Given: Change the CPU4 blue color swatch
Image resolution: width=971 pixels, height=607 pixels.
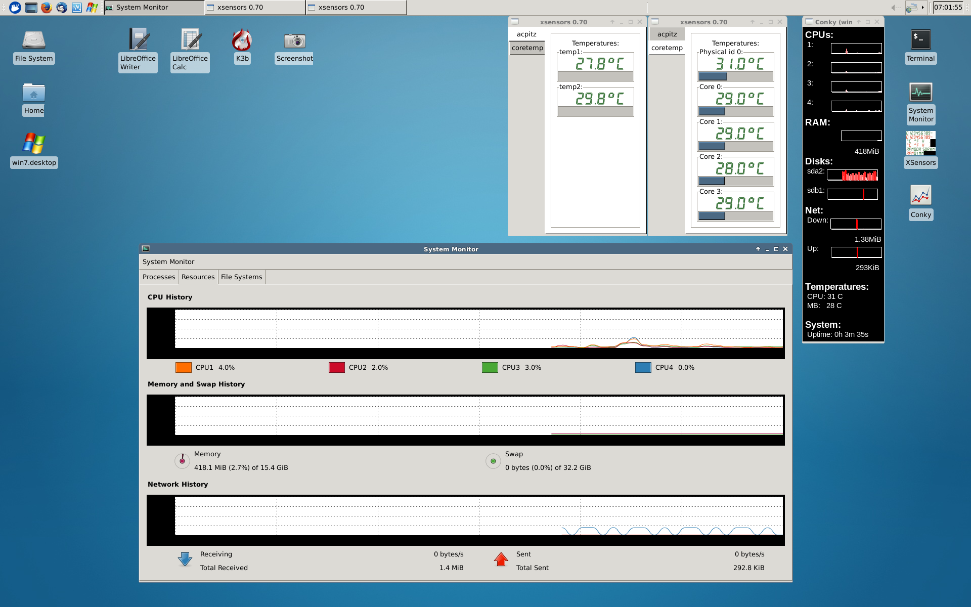Looking at the screenshot, I should pyautogui.click(x=643, y=368).
